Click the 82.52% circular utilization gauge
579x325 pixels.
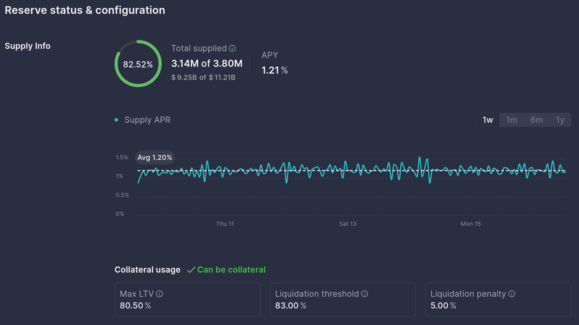[138, 64]
